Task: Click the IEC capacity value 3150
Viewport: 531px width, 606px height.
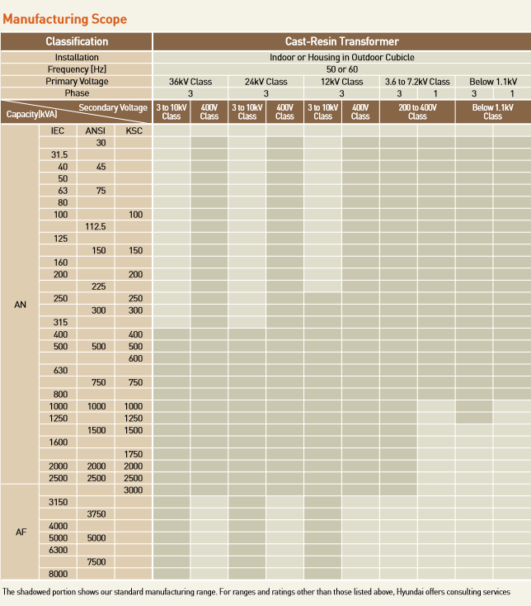Action: (59, 502)
